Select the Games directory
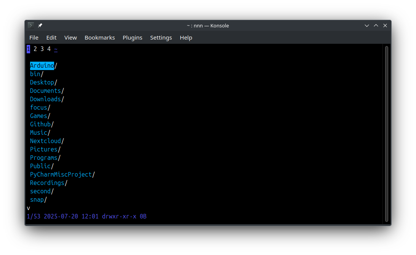The width and height of the screenshot is (416, 255). coord(40,116)
